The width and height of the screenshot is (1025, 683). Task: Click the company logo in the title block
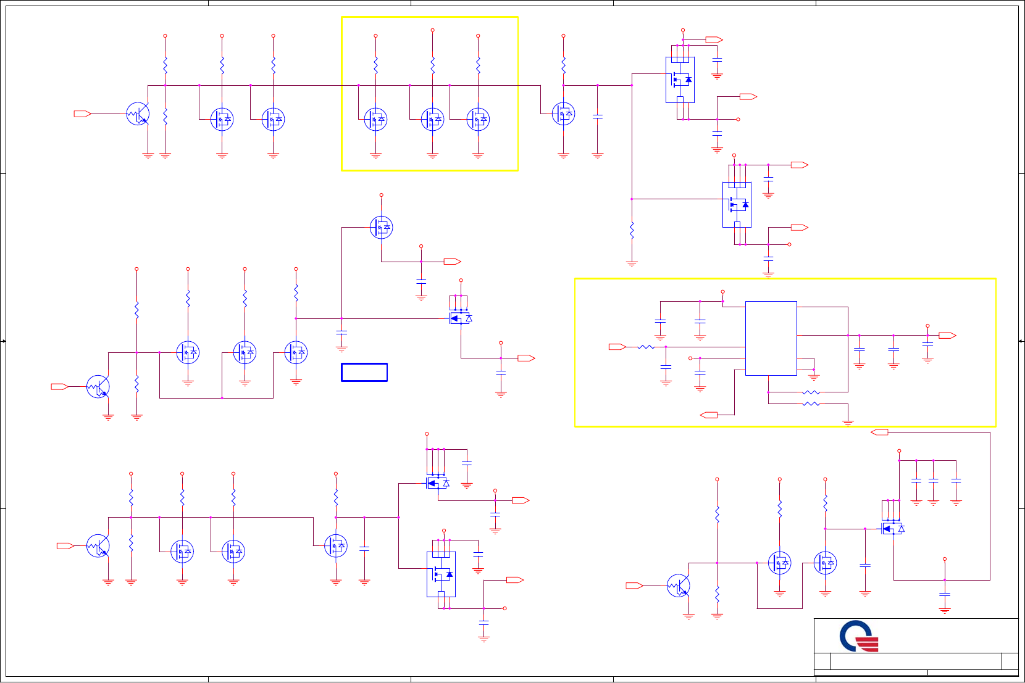click(859, 636)
